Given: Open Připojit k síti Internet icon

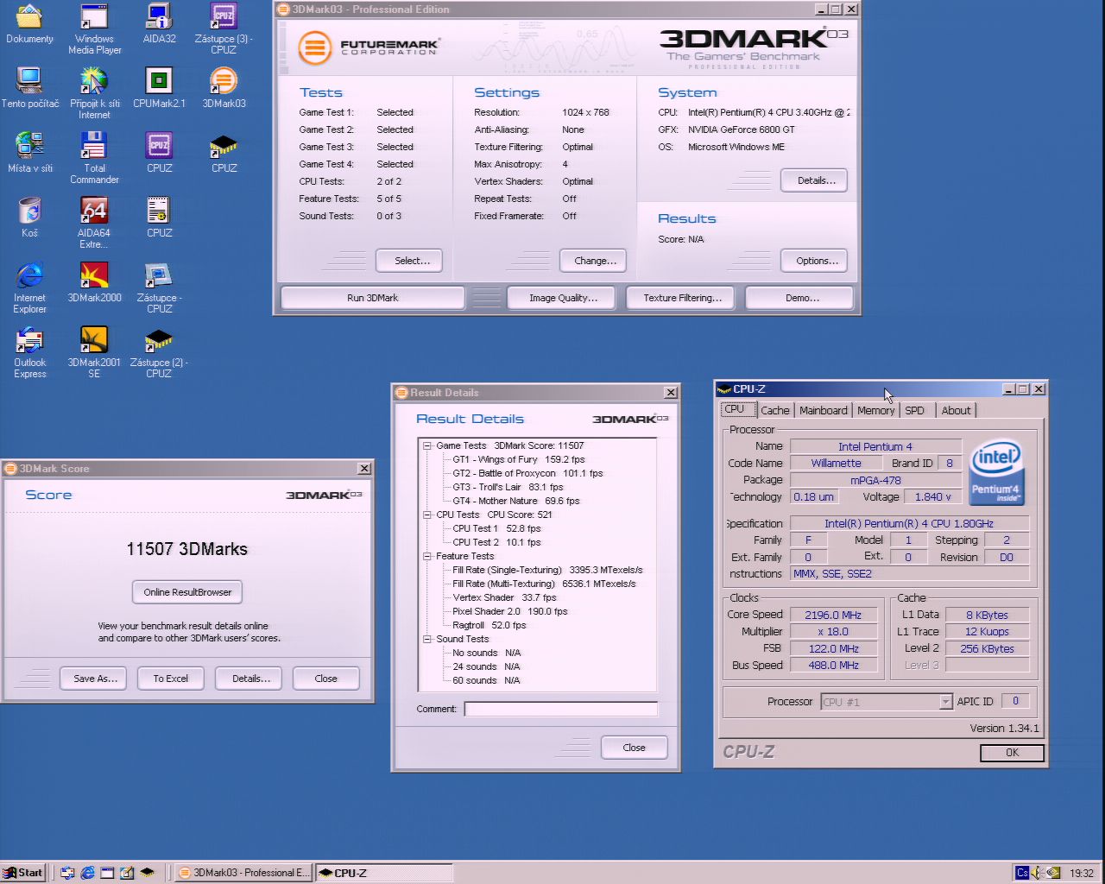Looking at the screenshot, I should [94, 93].
